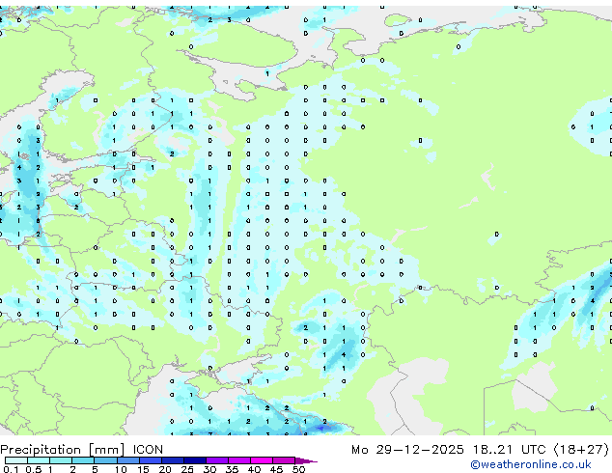Click the 2–5 mm legend color swatch

click(x=83, y=460)
